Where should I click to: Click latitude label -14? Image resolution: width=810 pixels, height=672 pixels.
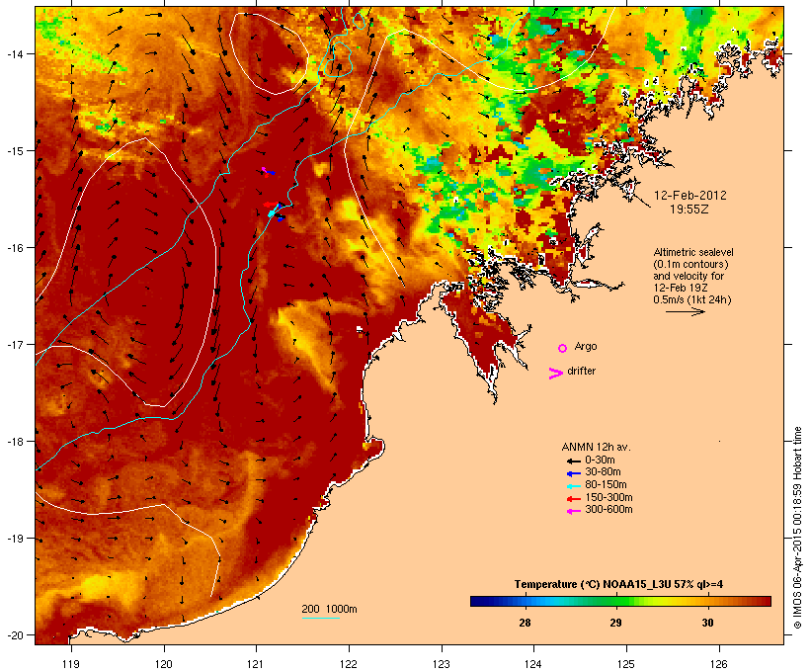(x=14, y=54)
